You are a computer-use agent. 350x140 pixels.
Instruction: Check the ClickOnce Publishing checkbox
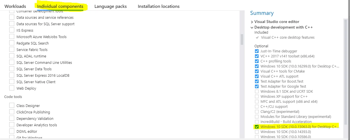pyautogui.click(x=12, y=112)
